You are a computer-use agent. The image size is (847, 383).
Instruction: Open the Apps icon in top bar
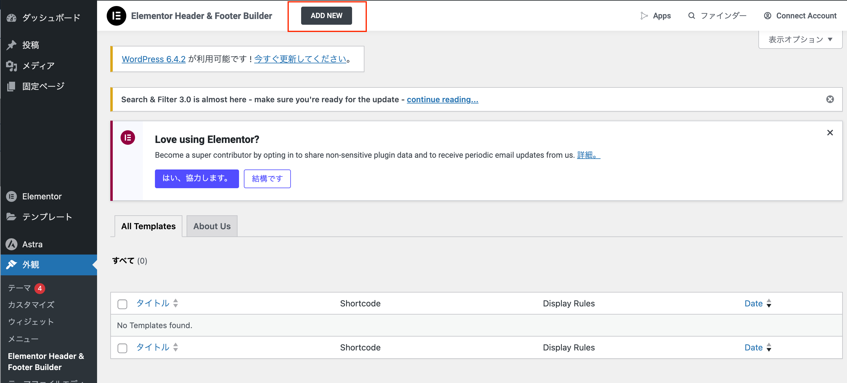[x=644, y=16]
